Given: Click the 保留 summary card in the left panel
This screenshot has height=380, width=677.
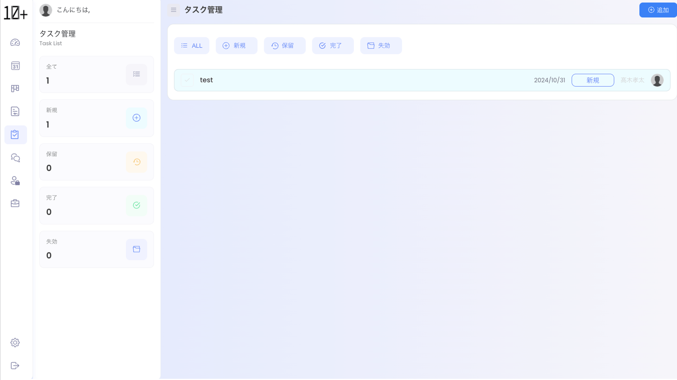Looking at the screenshot, I should 96,162.
